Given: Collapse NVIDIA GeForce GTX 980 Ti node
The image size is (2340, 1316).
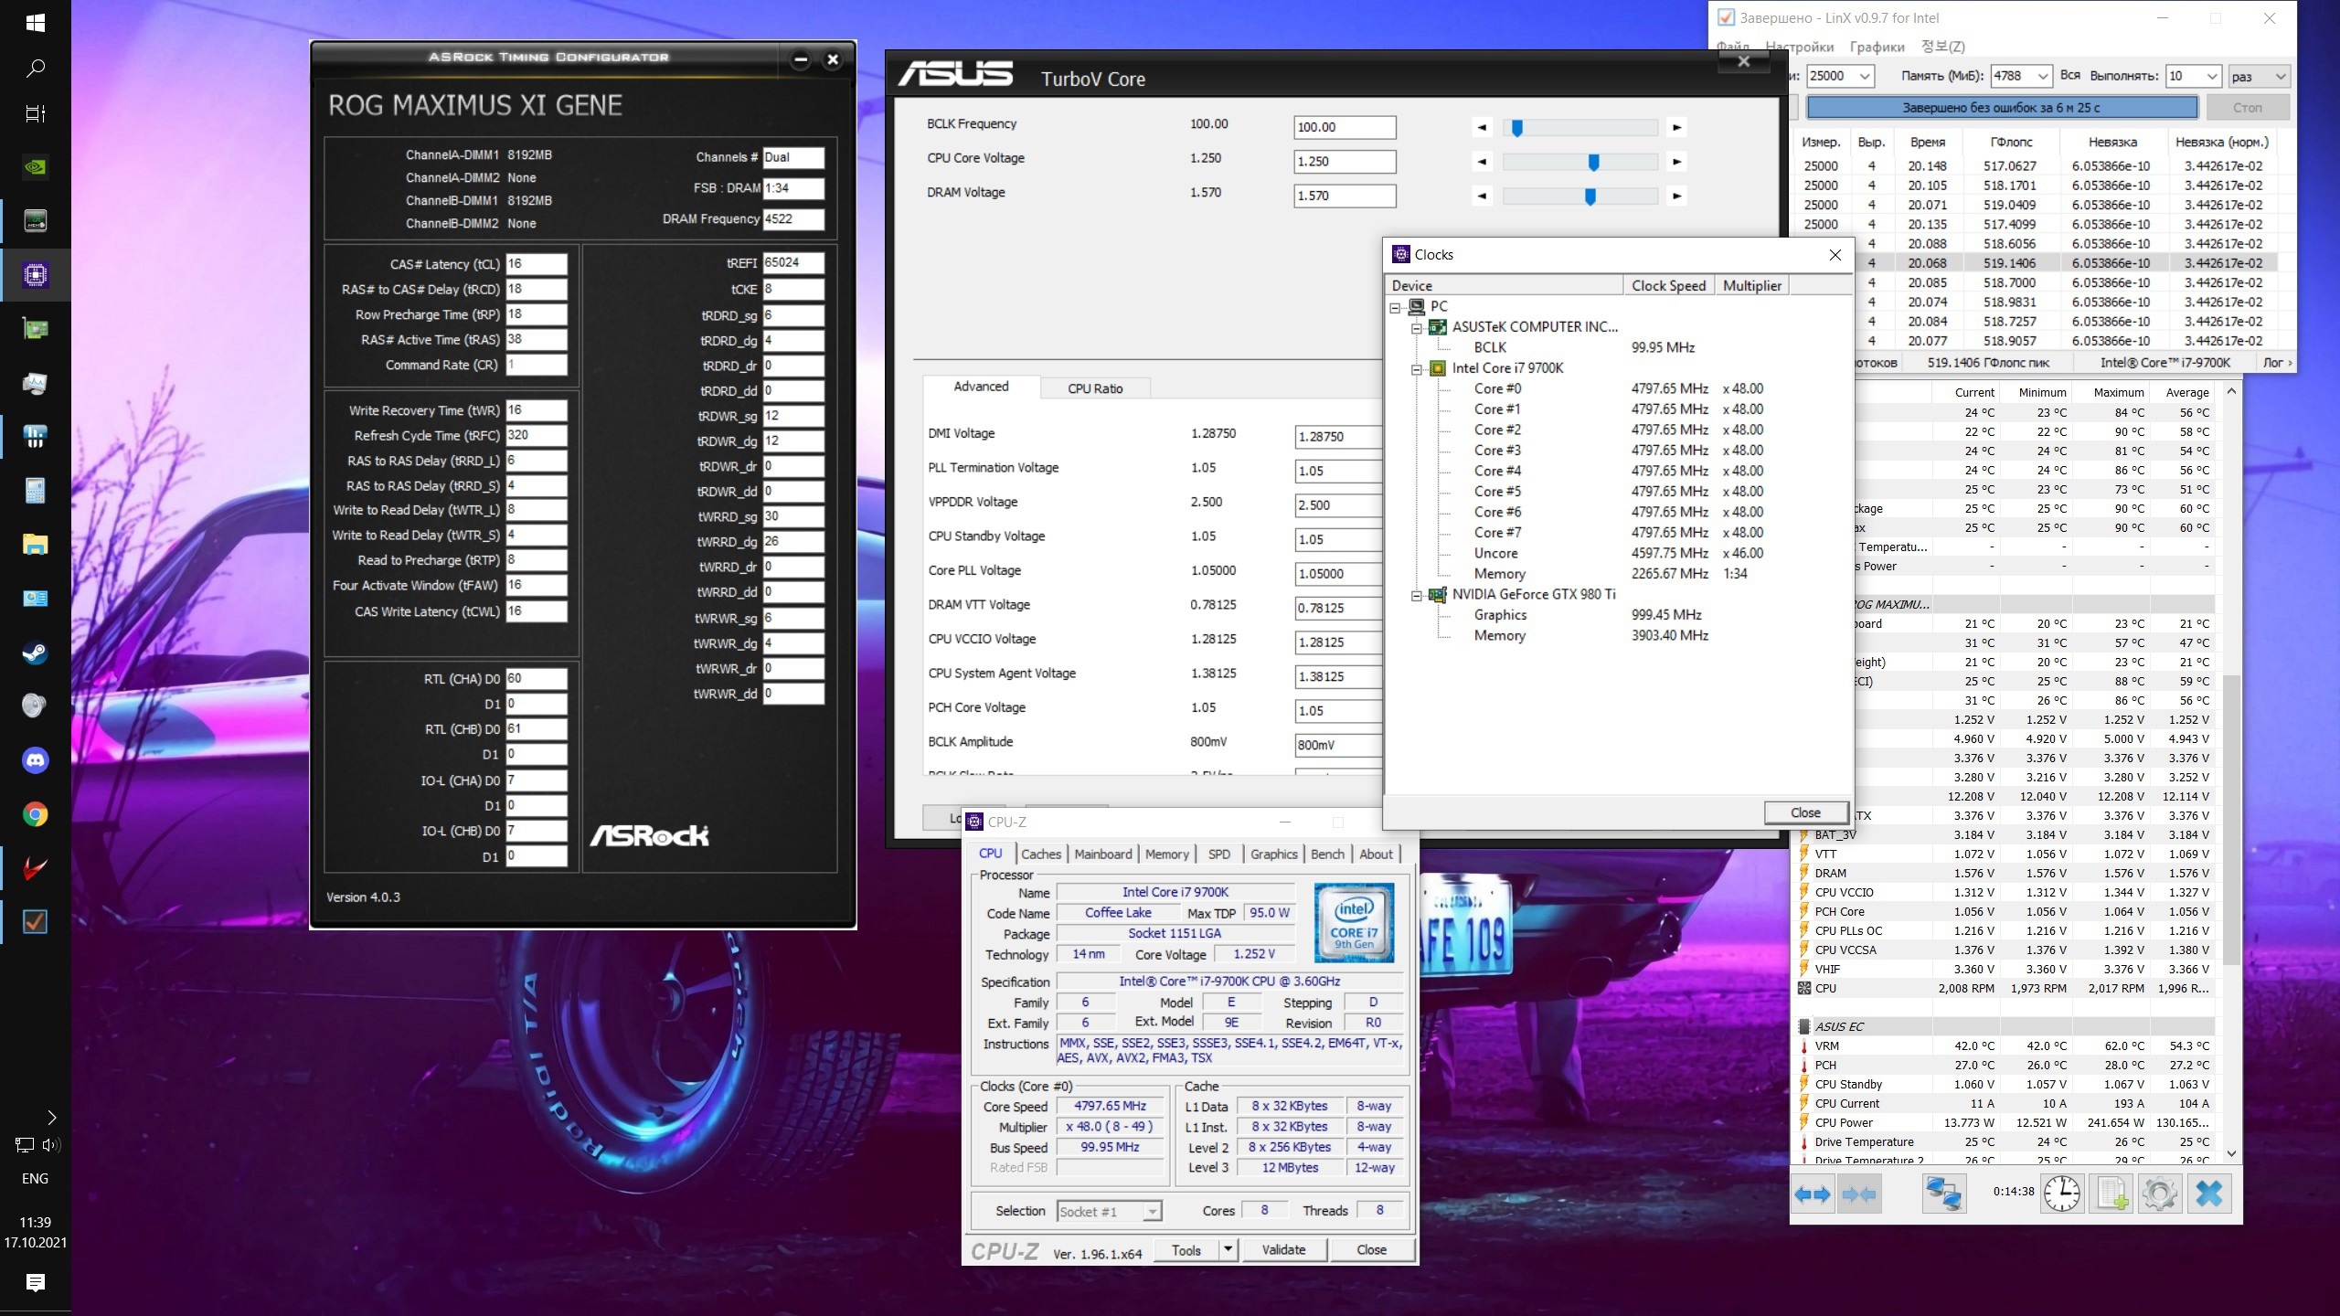Looking at the screenshot, I should click(1417, 595).
